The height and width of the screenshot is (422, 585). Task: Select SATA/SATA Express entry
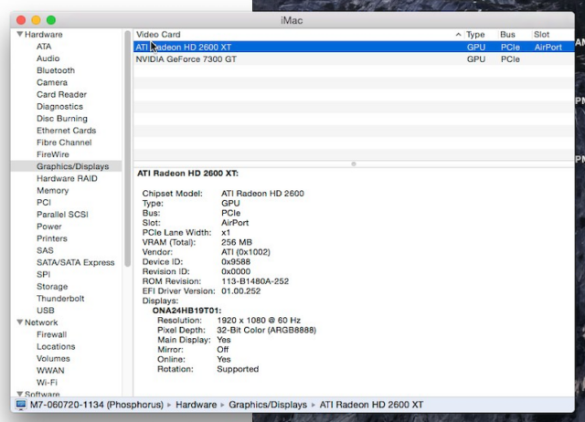coord(75,262)
